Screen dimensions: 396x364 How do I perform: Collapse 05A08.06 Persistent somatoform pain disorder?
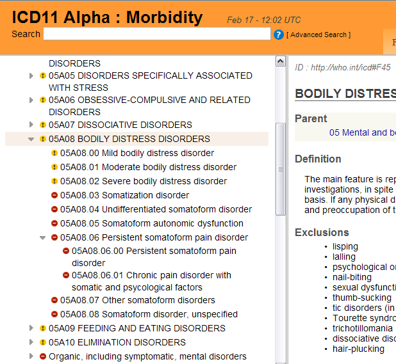pos(43,238)
